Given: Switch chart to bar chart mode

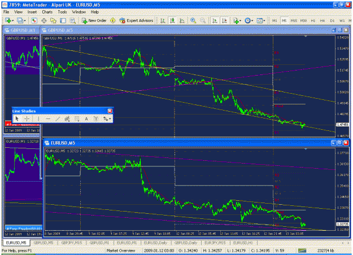Looking at the screenshot, I should coord(163,21).
